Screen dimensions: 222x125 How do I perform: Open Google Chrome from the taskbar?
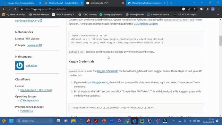coord(127,121)
